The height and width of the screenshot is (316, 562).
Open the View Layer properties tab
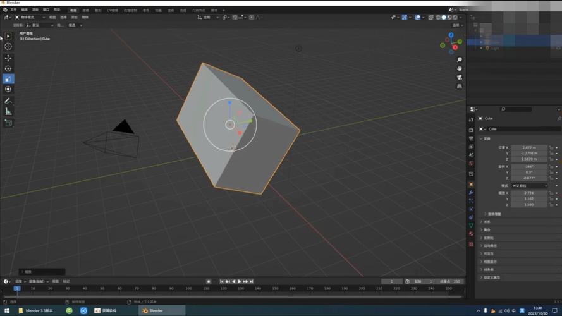click(471, 147)
